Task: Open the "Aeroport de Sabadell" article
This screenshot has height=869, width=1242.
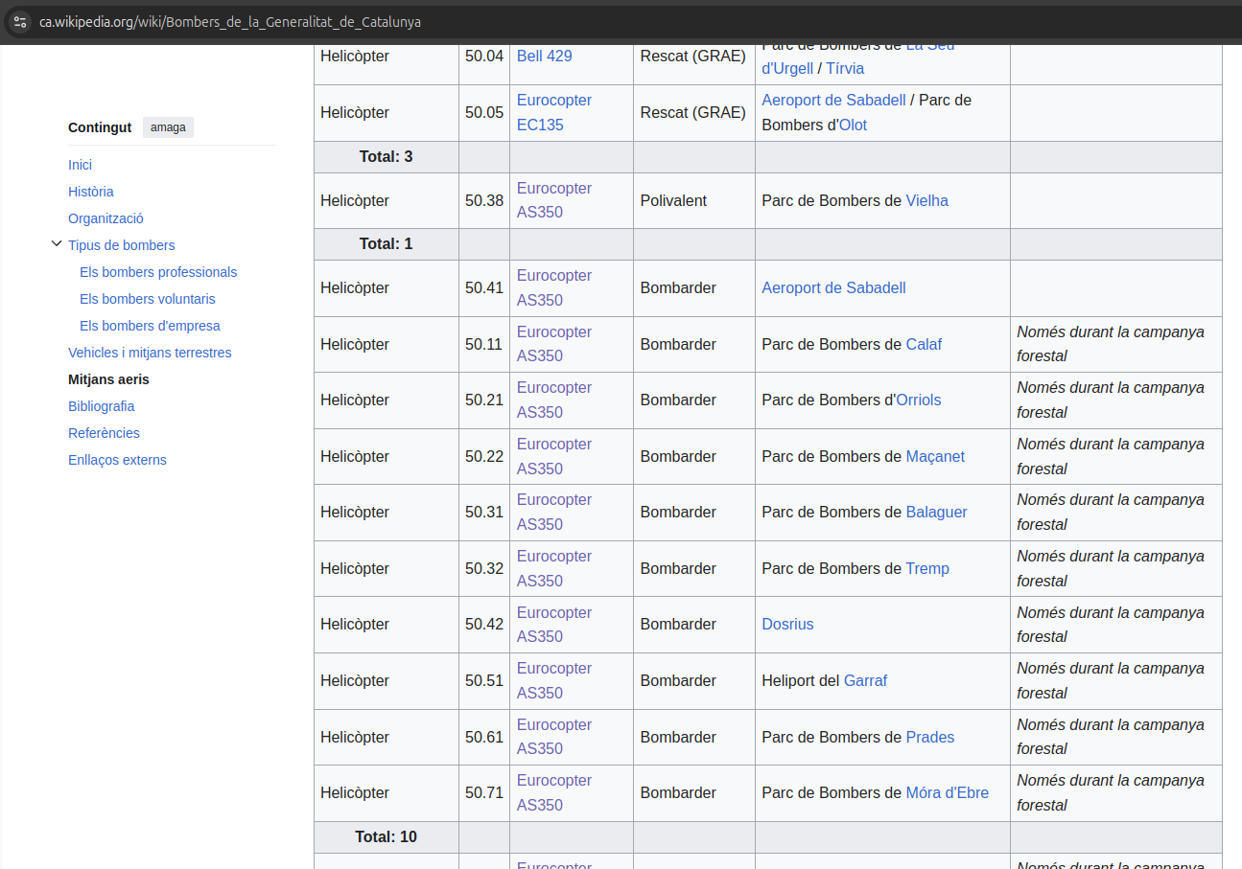Action: [833, 287]
